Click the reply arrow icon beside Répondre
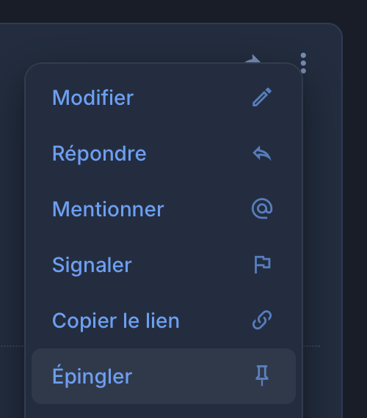The width and height of the screenshot is (367, 418). (x=262, y=153)
